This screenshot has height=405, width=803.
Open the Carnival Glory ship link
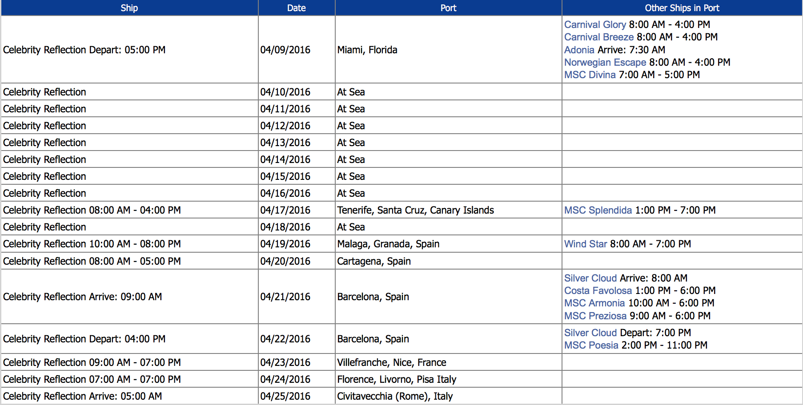[594, 24]
